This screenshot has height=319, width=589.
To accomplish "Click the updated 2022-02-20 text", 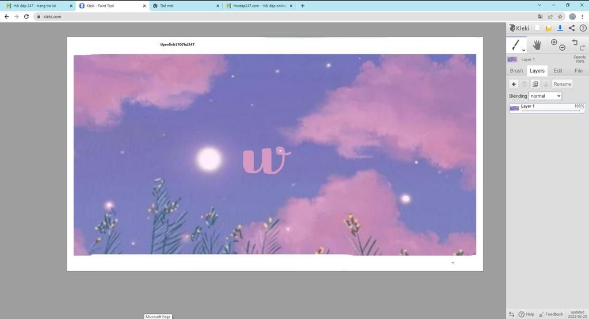I will (577, 314).
